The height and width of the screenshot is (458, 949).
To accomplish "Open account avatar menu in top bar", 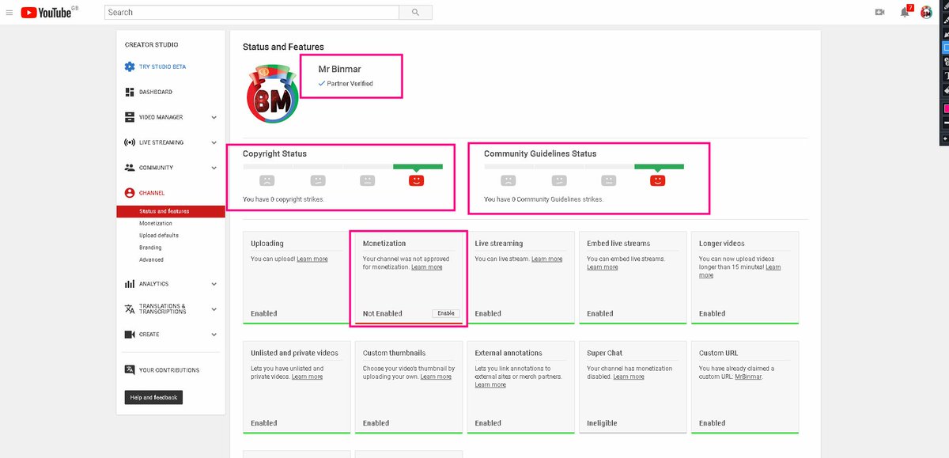I will pos(926,12).
